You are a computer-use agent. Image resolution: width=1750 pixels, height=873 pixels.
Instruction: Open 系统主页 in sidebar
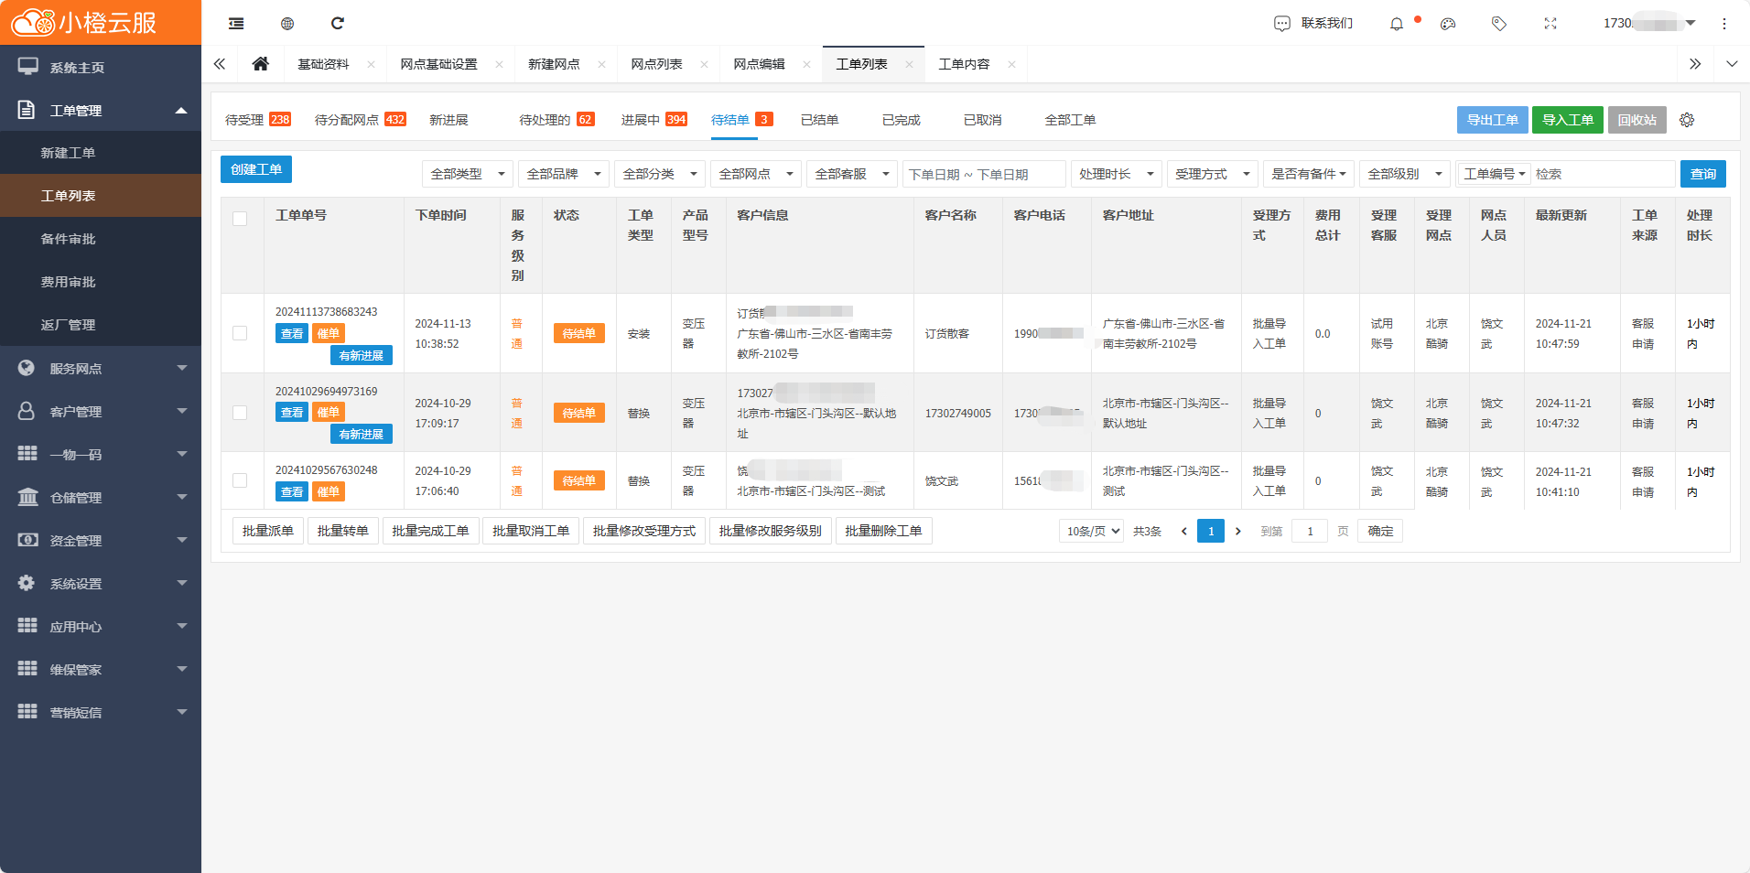pyautogui.click(x=101, y=67)
